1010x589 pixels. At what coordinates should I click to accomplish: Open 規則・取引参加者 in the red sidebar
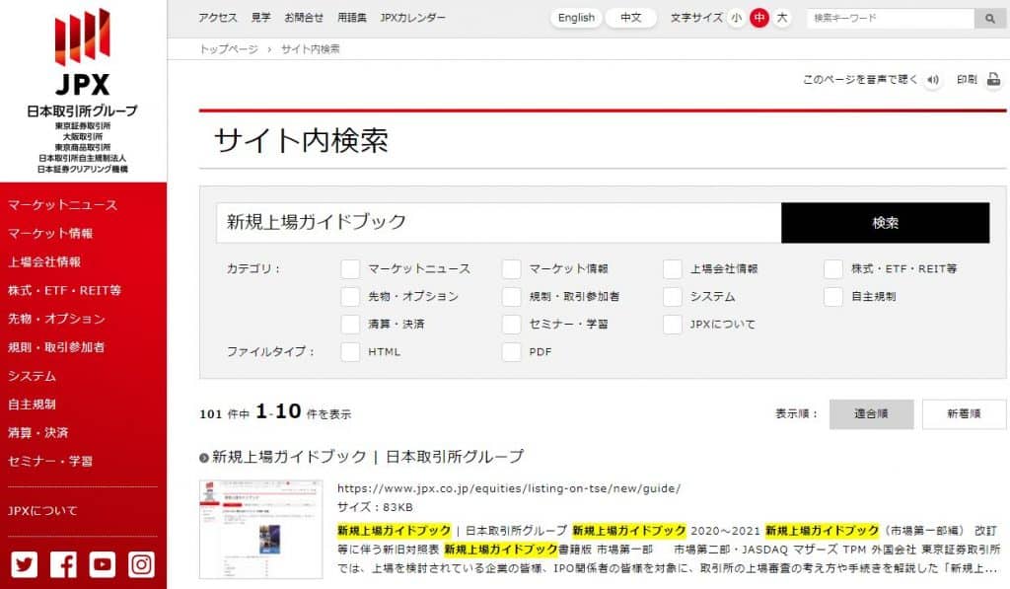[56, 346]
